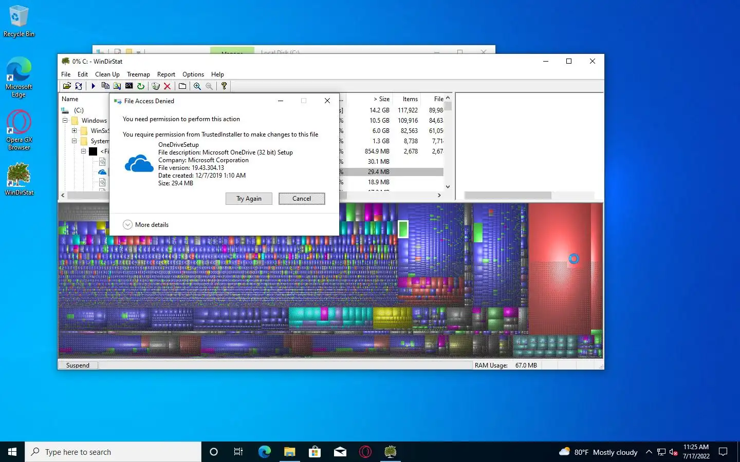
Task: Open the Recycle Bin desktop icon
Action: coord(19,22)
